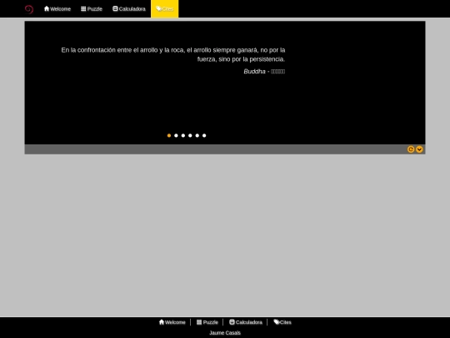Open the Welcome tab in top navigation
The image size is (450, 338).
(x=57, y=9)
